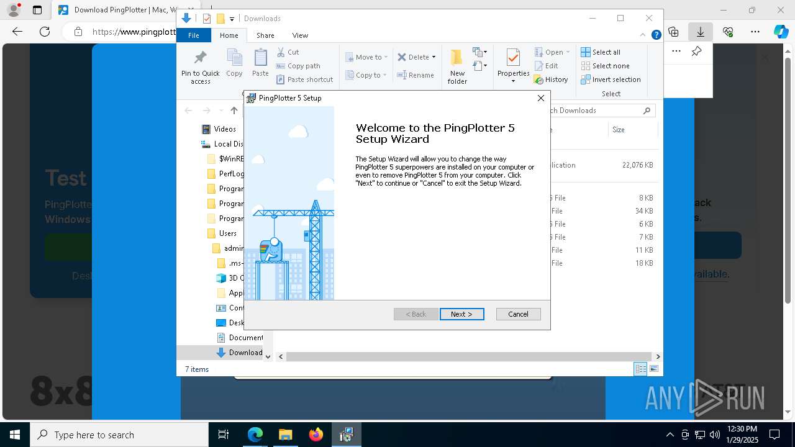Collapse the Explorer ribbon chevron
Viewport: 795px width, 447px height.
[x=643, y=35]
